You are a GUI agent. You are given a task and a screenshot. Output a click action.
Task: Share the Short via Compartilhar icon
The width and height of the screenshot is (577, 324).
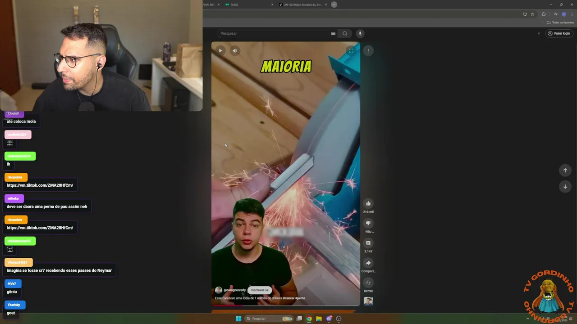[368, 263]
